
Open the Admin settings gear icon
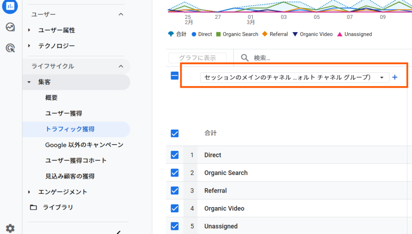click(10, 228)
